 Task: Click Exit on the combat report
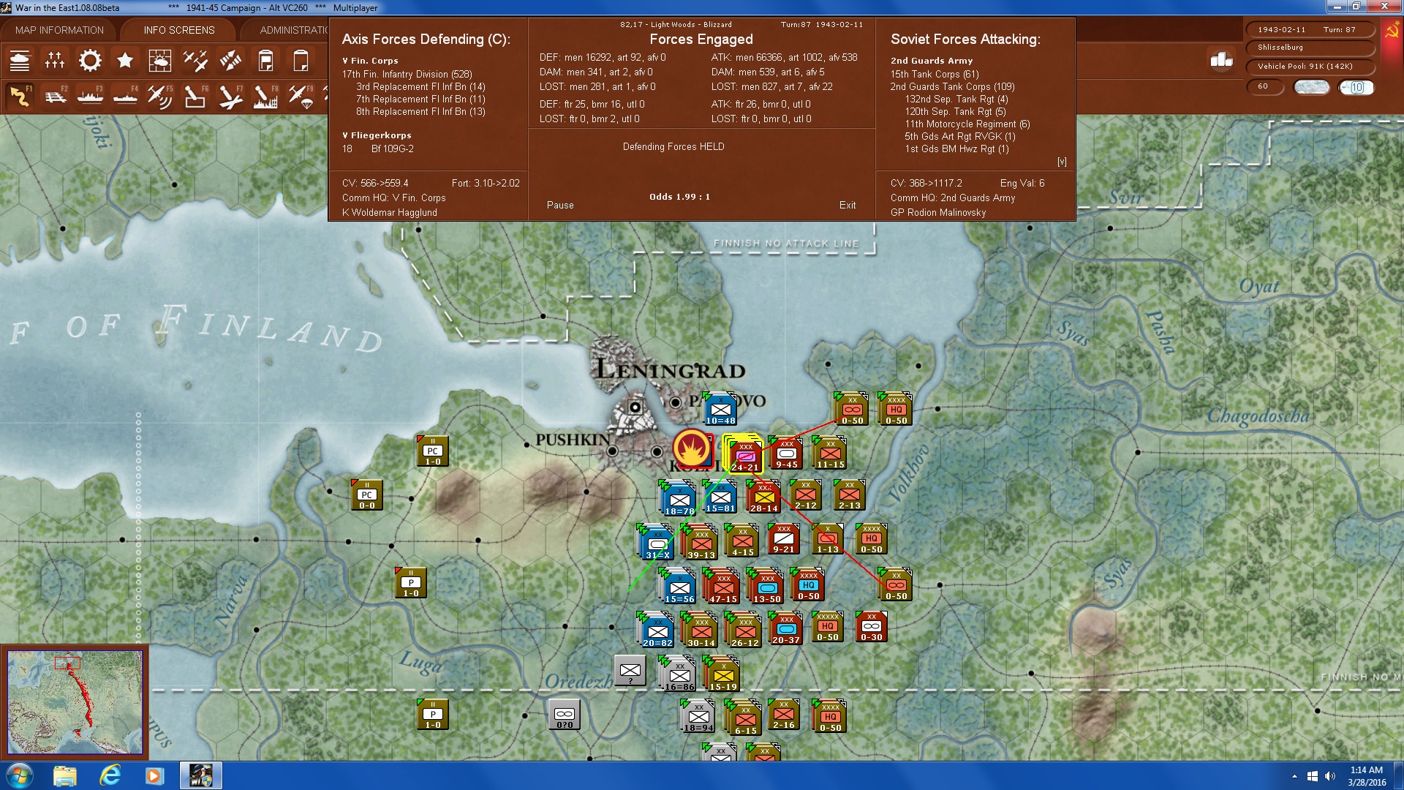coord(847,206)
